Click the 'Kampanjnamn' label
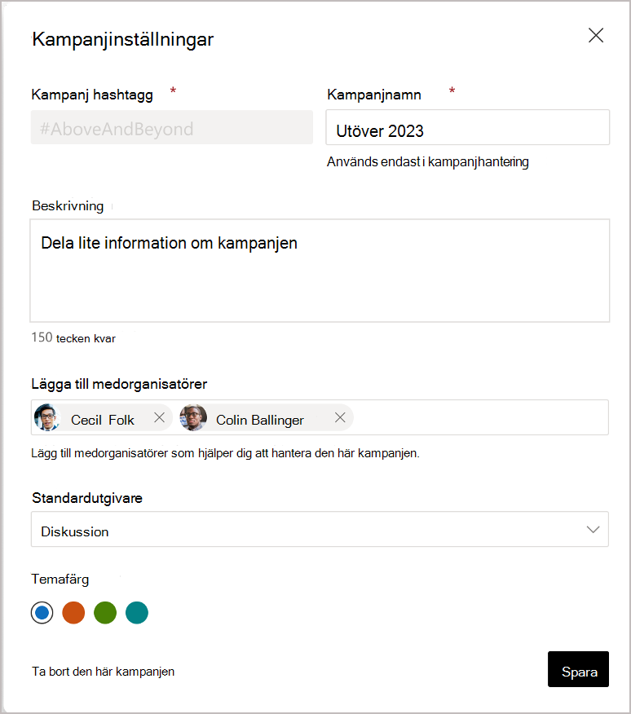The height and width of the screenshot is (714, 631). [374, 95]
